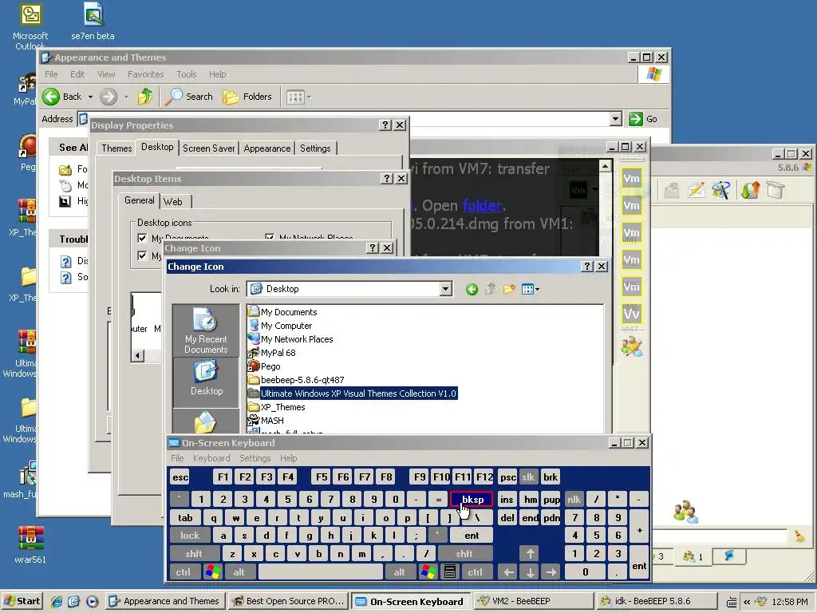Image resolution: width=817 pixels, height=613 pixels.
Task: Open the Start menu
Action: pos(22,601)
